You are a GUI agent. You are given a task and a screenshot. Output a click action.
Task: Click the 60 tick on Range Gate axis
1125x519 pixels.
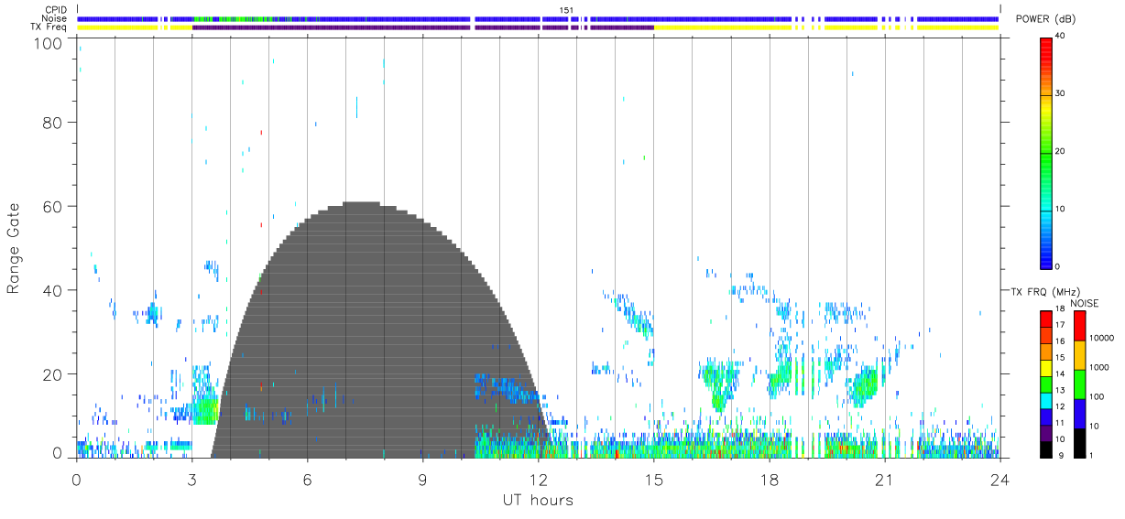[54, 207]
